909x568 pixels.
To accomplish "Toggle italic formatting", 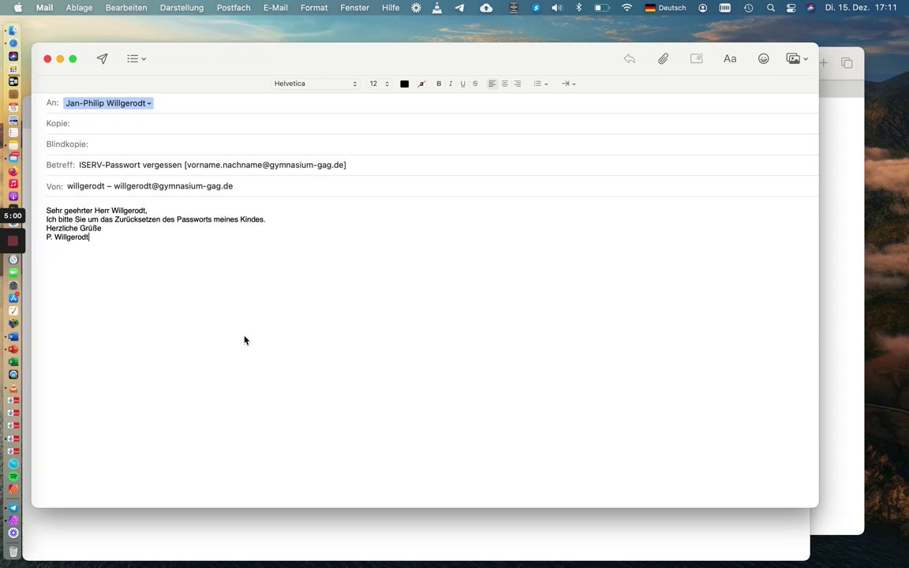I will click(451, 84).
